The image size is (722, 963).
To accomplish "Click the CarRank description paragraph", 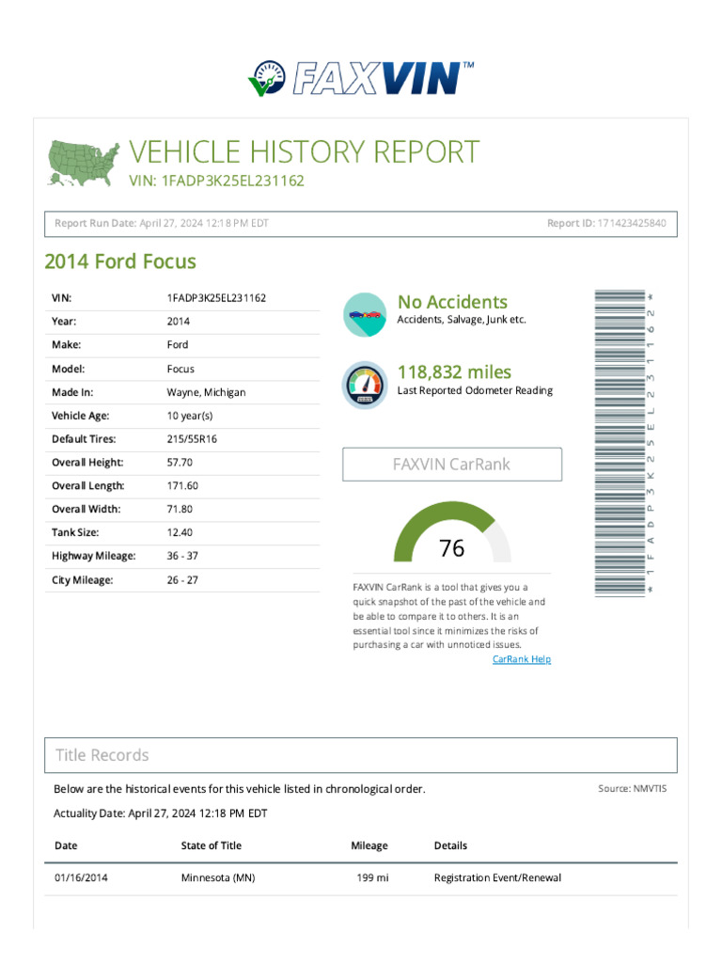I will point(448,616).
